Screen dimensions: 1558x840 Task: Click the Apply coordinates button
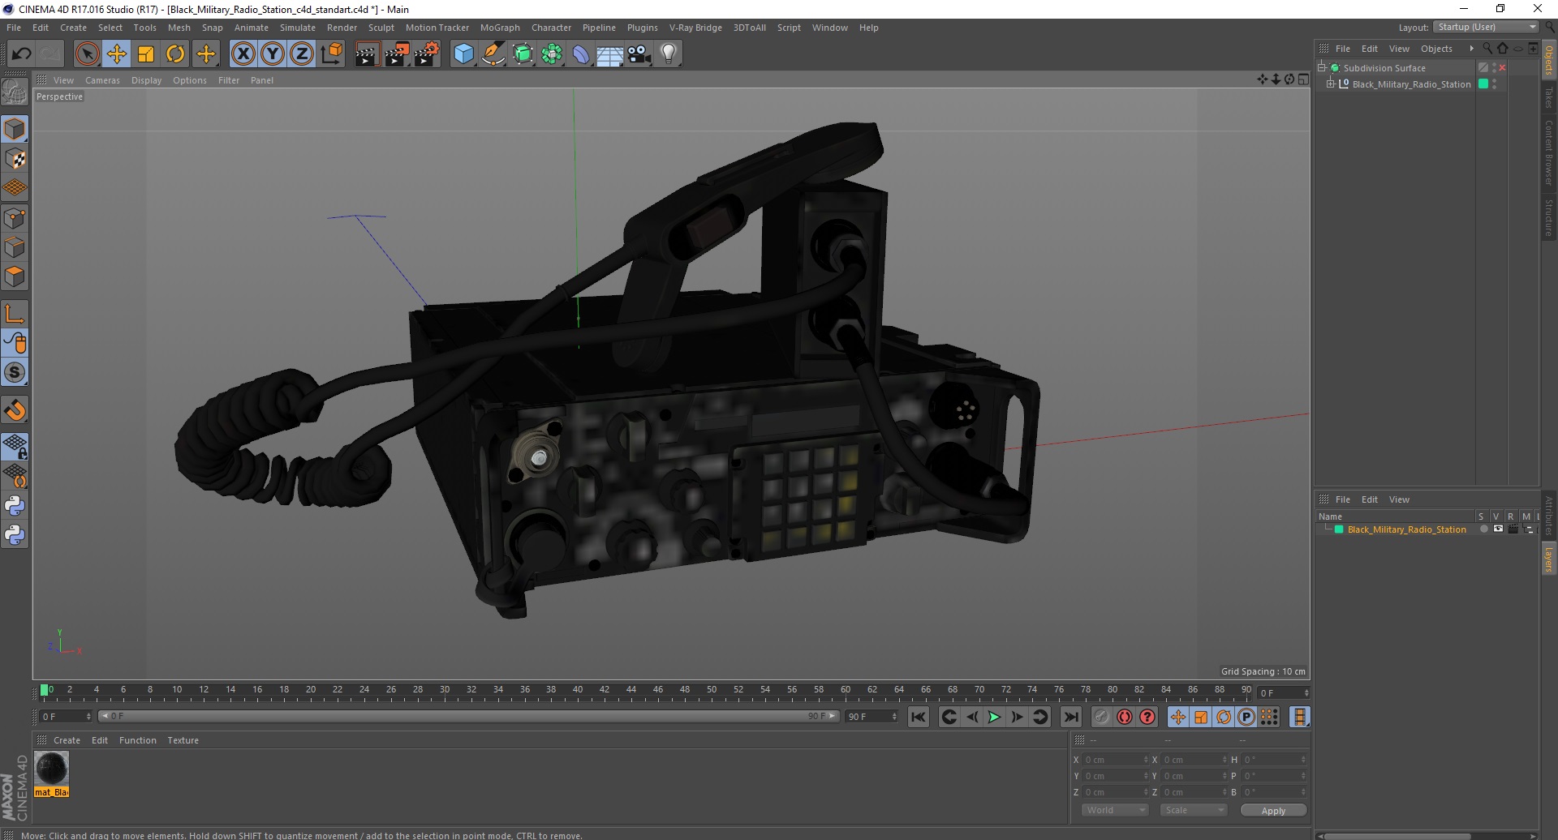pyautogui.click(x=1273, y=811)
